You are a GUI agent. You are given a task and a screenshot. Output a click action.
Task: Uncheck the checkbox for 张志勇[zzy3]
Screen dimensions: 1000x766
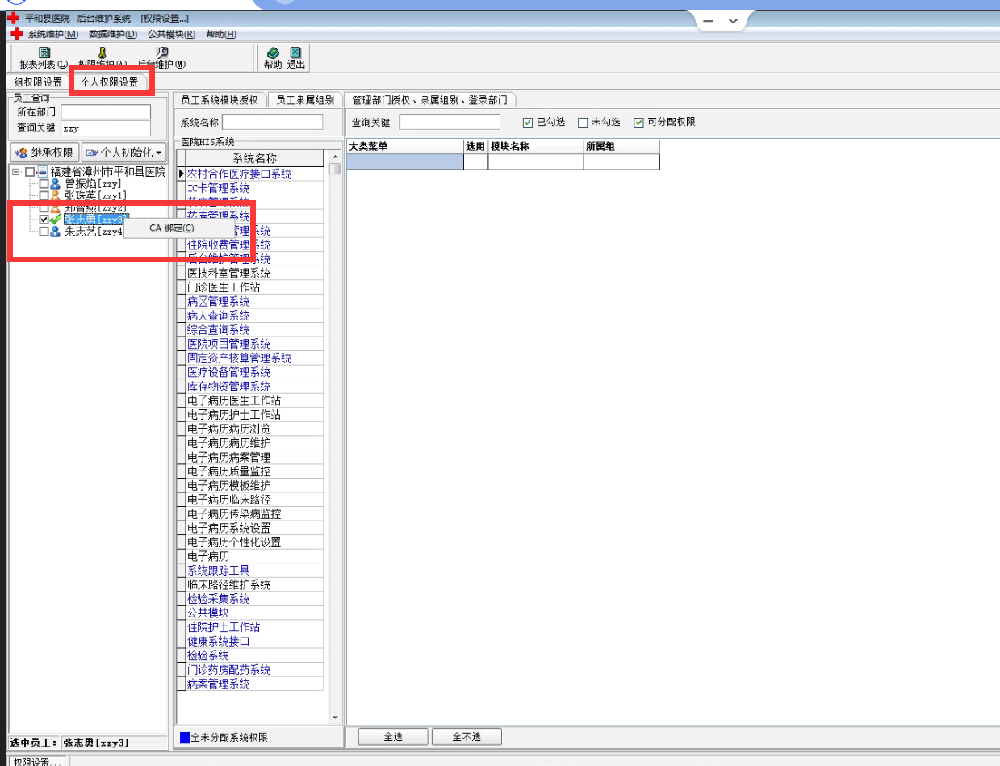tap(44, 220)
